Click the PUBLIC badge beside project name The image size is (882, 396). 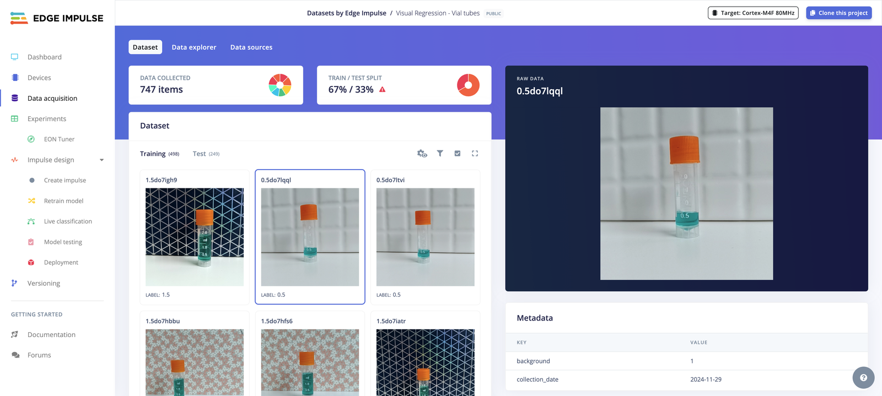(x=494, y=13)
